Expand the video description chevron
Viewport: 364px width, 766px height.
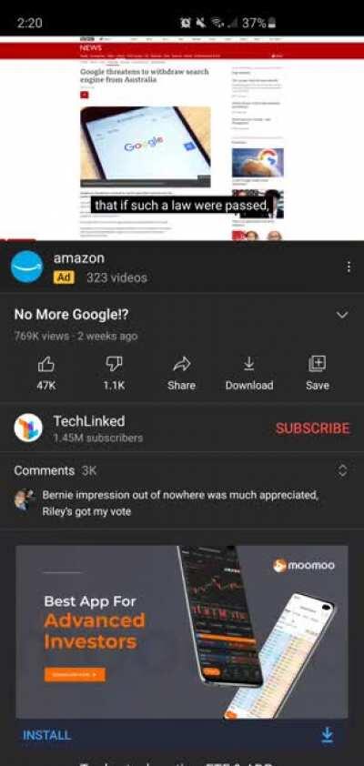(342, 315)
